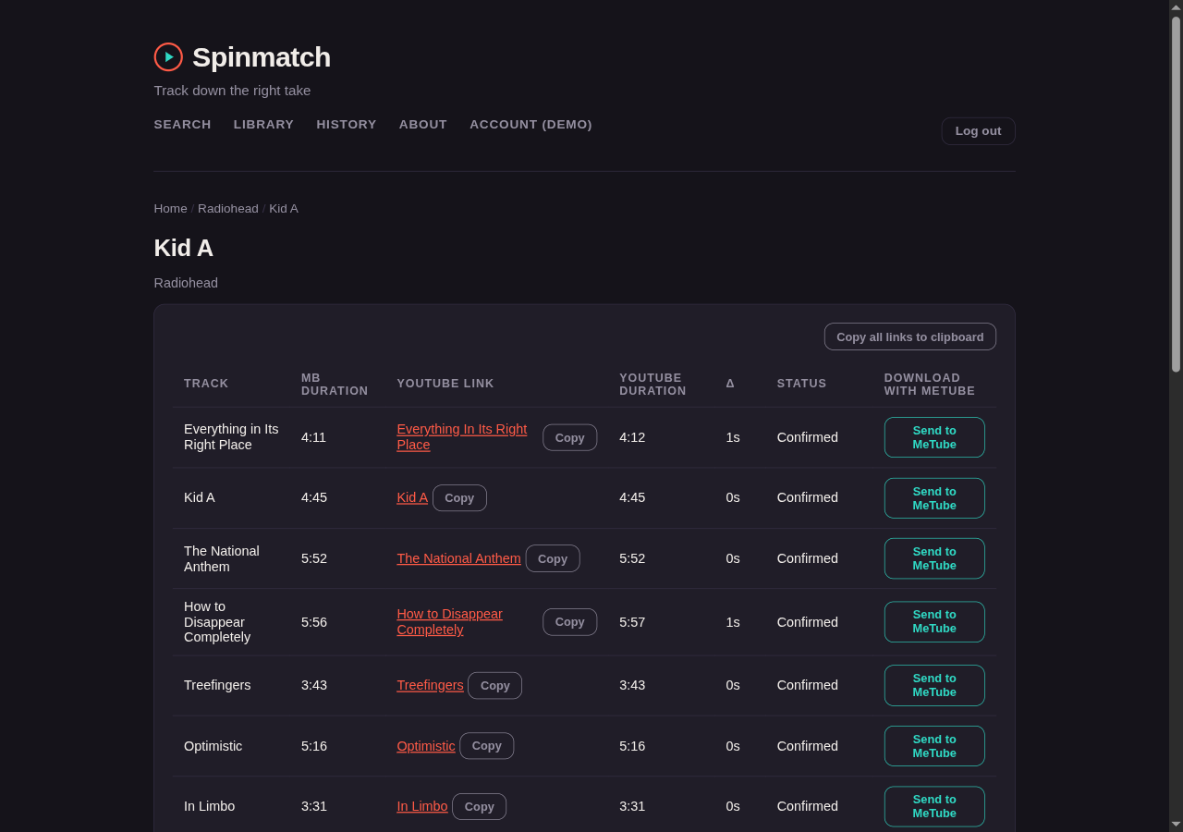Click the page vertical scrollbar thumb

click(x=1176, y=194)
